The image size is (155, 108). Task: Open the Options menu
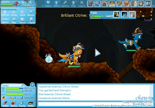(x=65, y=3)
